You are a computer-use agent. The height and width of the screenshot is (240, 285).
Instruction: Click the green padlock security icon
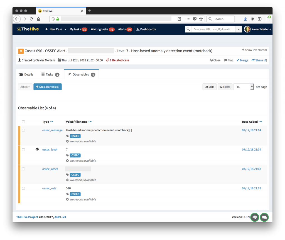point(58,19)
